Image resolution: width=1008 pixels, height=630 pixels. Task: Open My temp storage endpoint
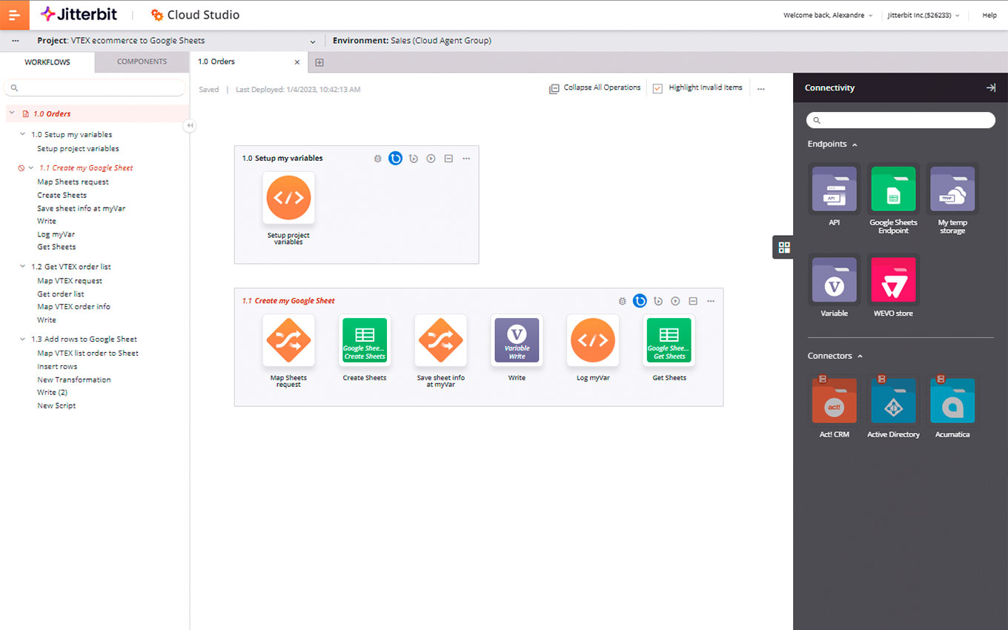pyautogui.click(x=952, y=189)
